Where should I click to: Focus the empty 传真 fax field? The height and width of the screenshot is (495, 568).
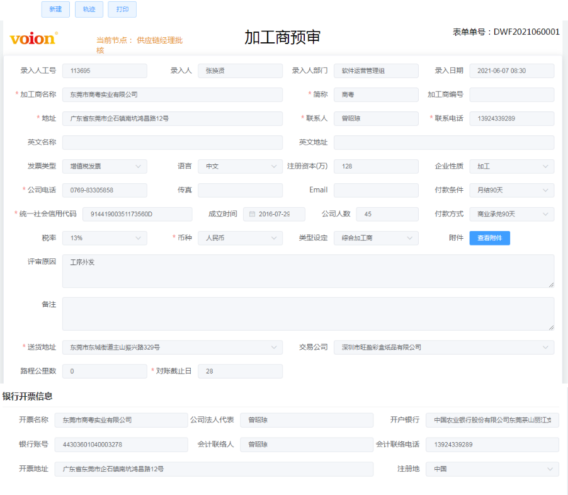240,190
